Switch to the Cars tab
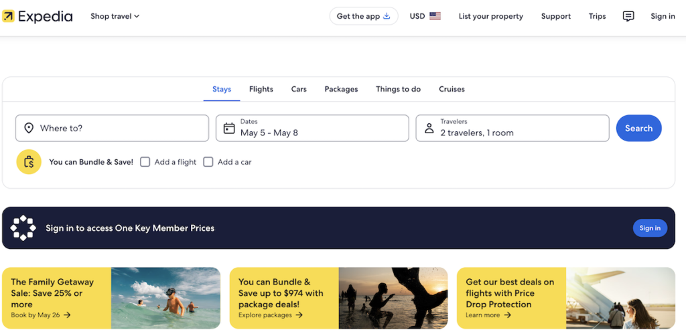 [x=299, y=89]
